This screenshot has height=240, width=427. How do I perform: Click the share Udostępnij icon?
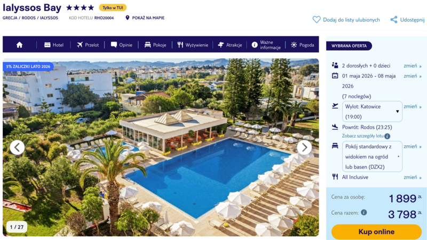point(394,20)
